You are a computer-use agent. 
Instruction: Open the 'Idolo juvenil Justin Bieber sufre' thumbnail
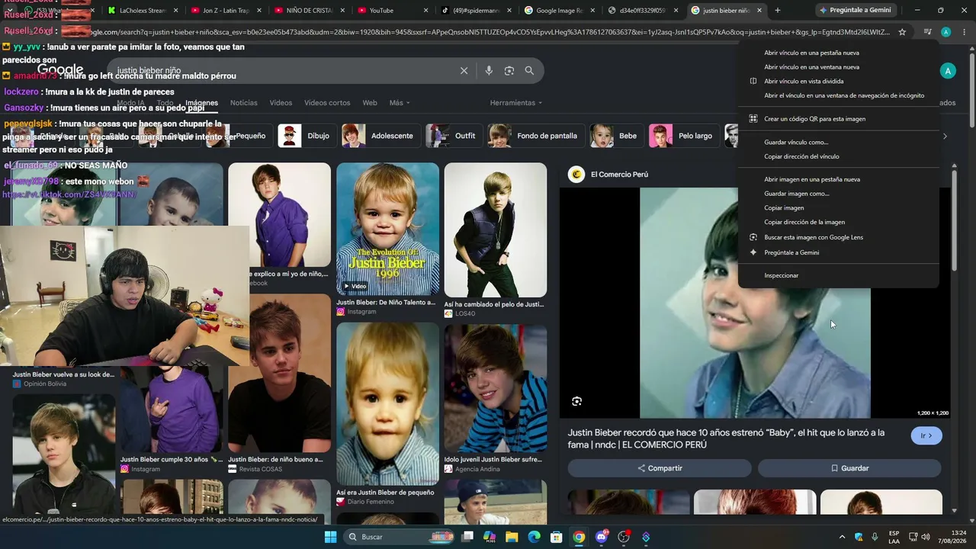[x=496, y=388]
